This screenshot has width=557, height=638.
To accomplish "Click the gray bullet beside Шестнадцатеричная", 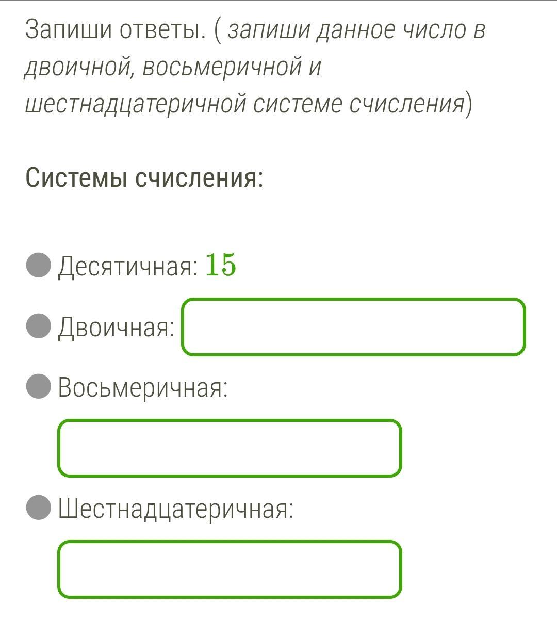I will tap(39, 508).
